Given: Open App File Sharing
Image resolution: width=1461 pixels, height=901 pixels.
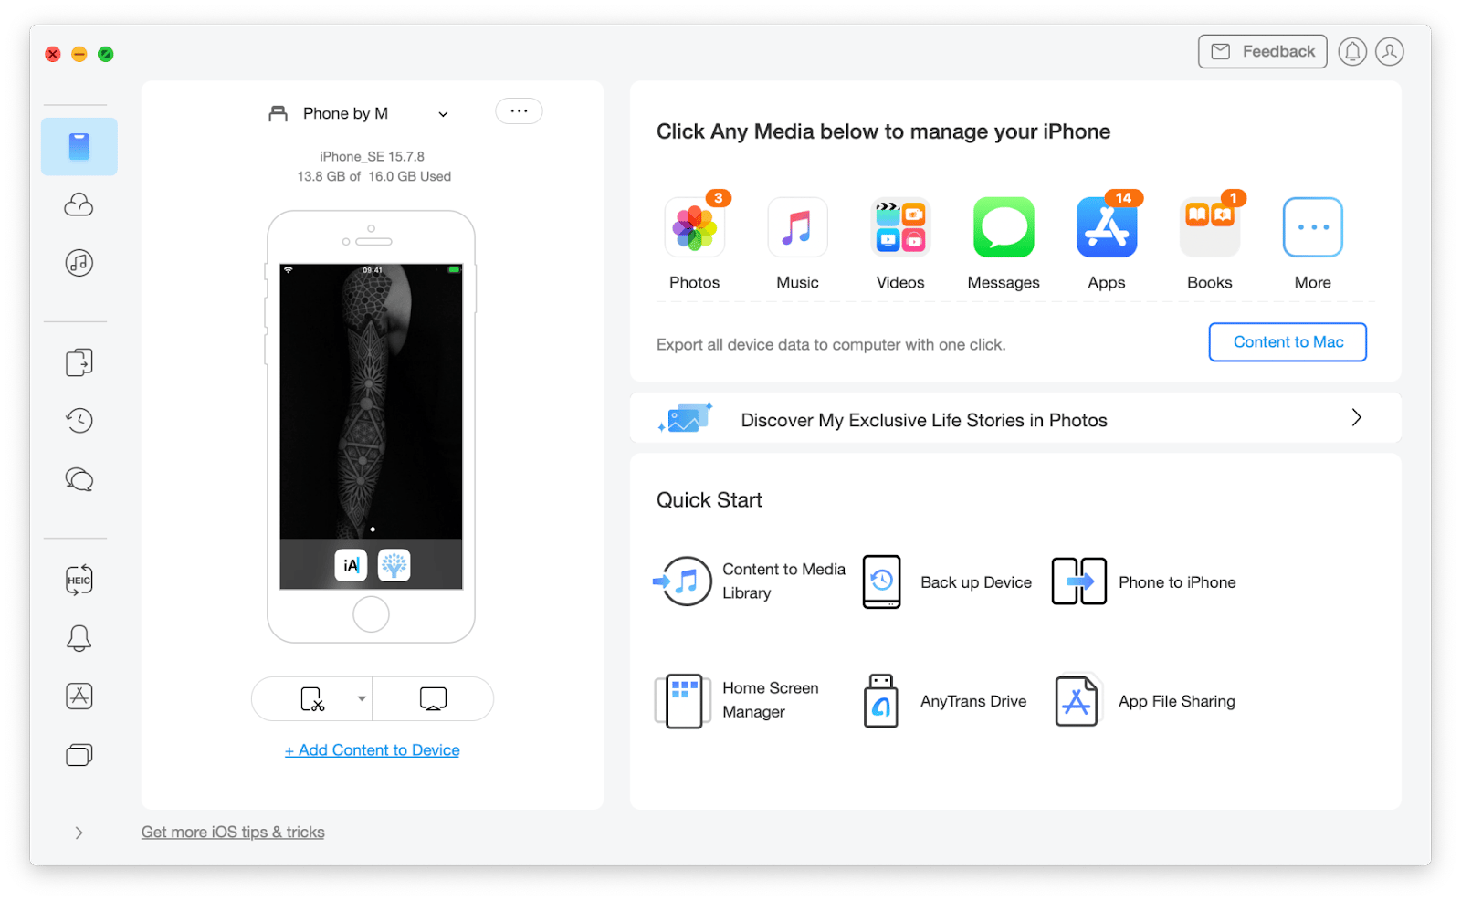Looking at the screenshot, I should pos(1145,700).
